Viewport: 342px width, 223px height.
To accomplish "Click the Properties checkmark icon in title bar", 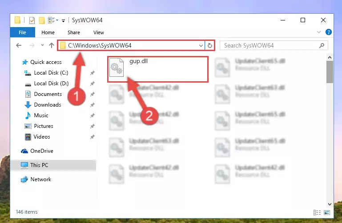I will pos(32,20).
